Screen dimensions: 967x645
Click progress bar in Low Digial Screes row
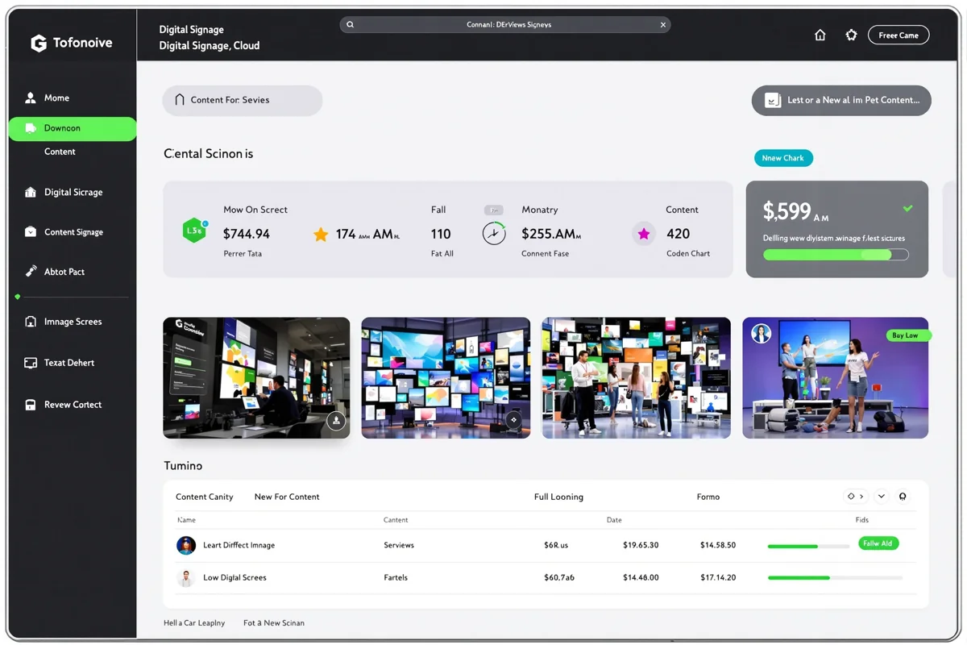pyautogui.click(x=835, y=578)
